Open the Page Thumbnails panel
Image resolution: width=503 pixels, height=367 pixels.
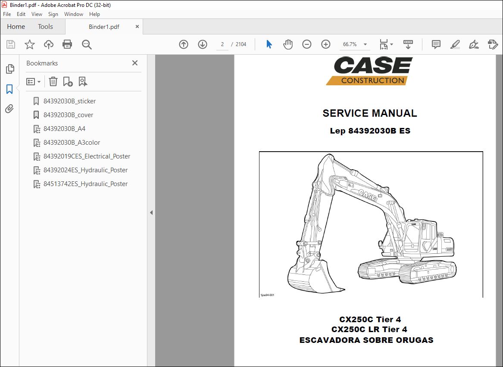click(10, 68)
